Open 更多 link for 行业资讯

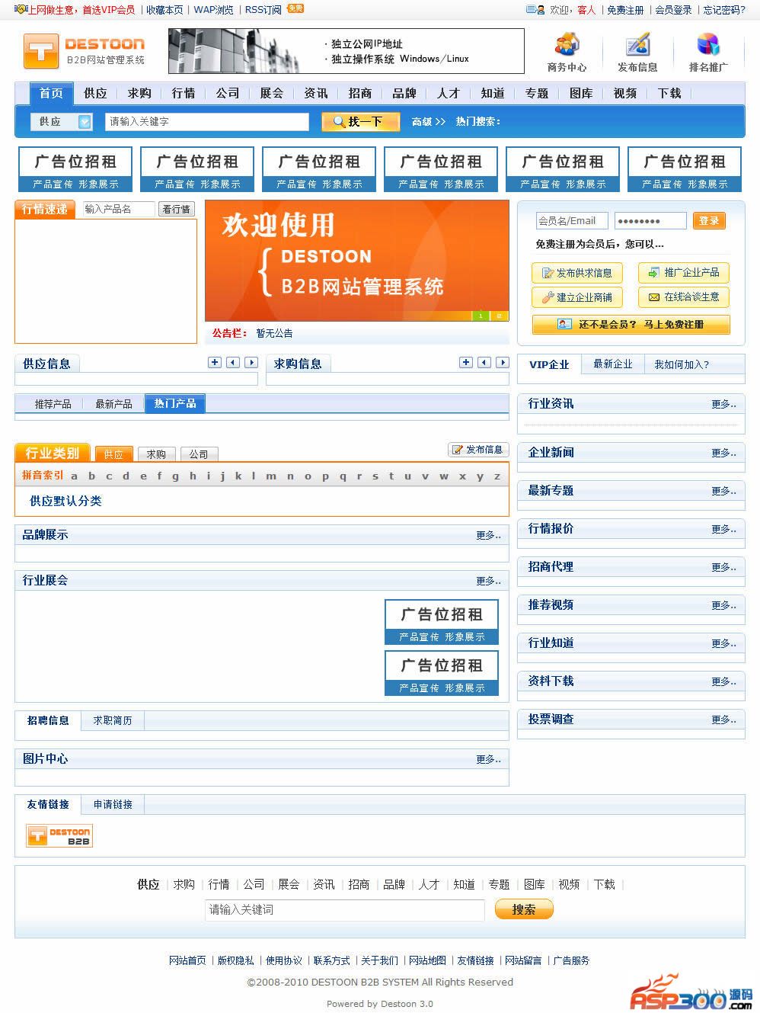click(723, 404)
